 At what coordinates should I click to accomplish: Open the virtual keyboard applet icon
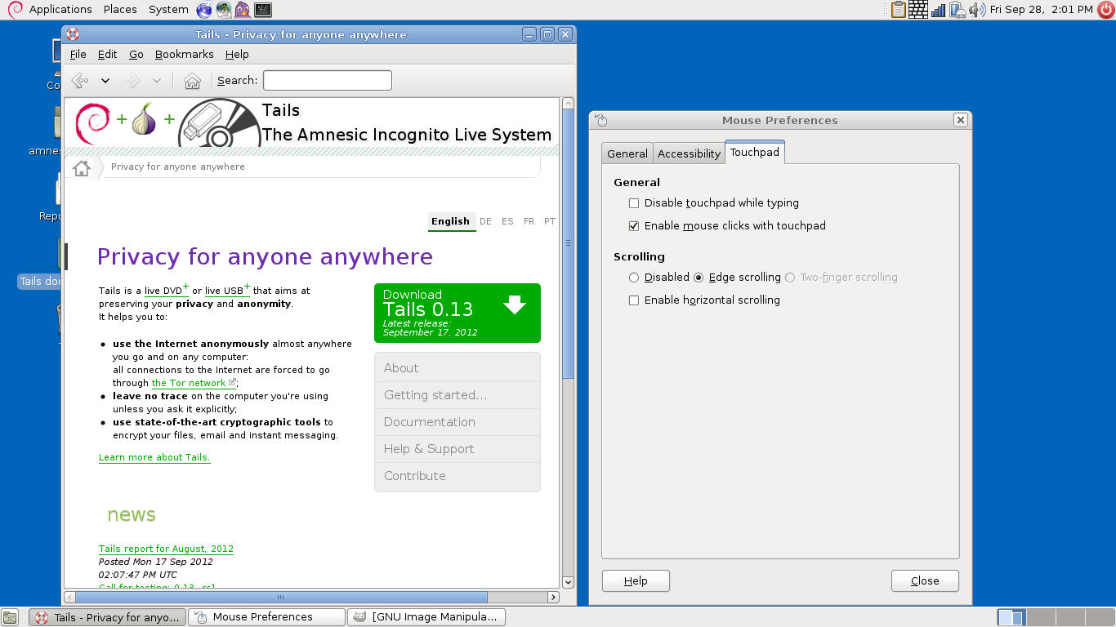[918, 10]
